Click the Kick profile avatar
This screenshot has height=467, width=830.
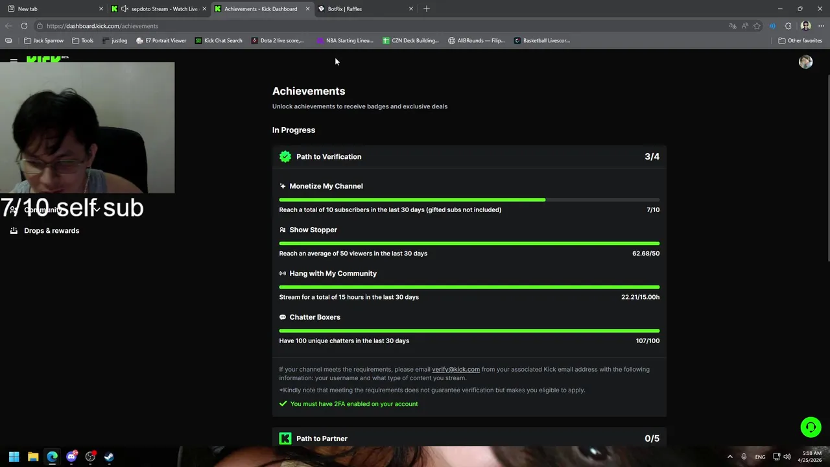(805, 62)
